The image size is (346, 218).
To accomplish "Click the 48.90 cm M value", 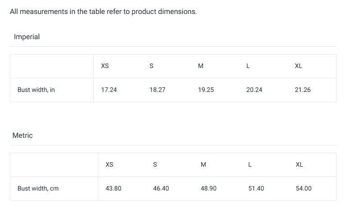I will coord(208,189).
